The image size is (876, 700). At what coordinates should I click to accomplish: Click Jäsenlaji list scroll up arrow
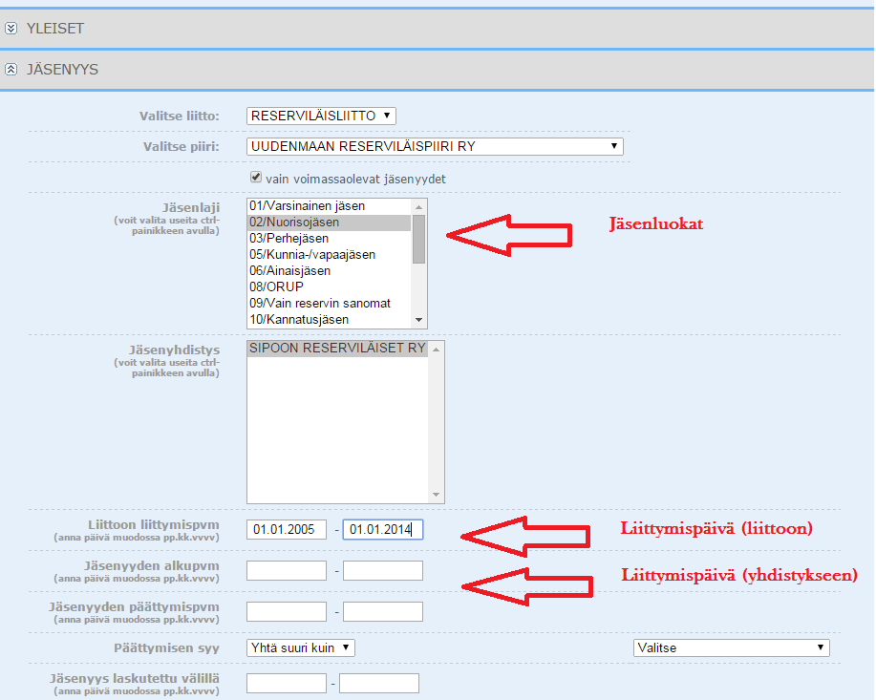coord(419,206)
